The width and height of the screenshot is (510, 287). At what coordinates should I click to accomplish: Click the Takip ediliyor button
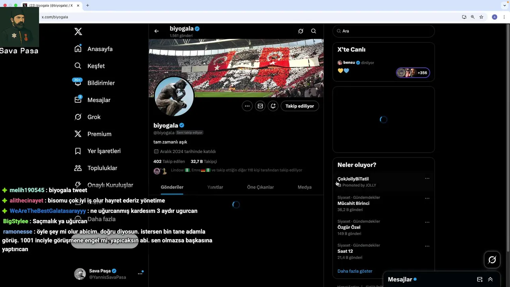(x=300, y=106)
